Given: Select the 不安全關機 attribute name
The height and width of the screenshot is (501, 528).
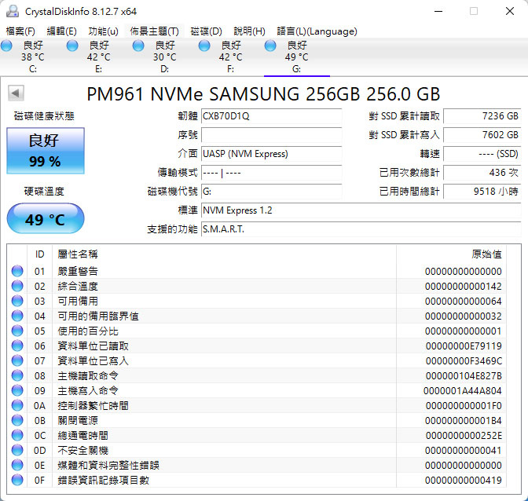Looking at the screenshot, I should tap(82, 451).
